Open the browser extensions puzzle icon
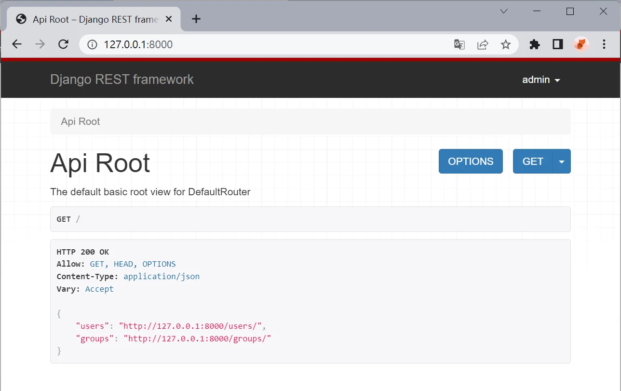The height and width of the screenshot is (391, 621). coord(535,44)
